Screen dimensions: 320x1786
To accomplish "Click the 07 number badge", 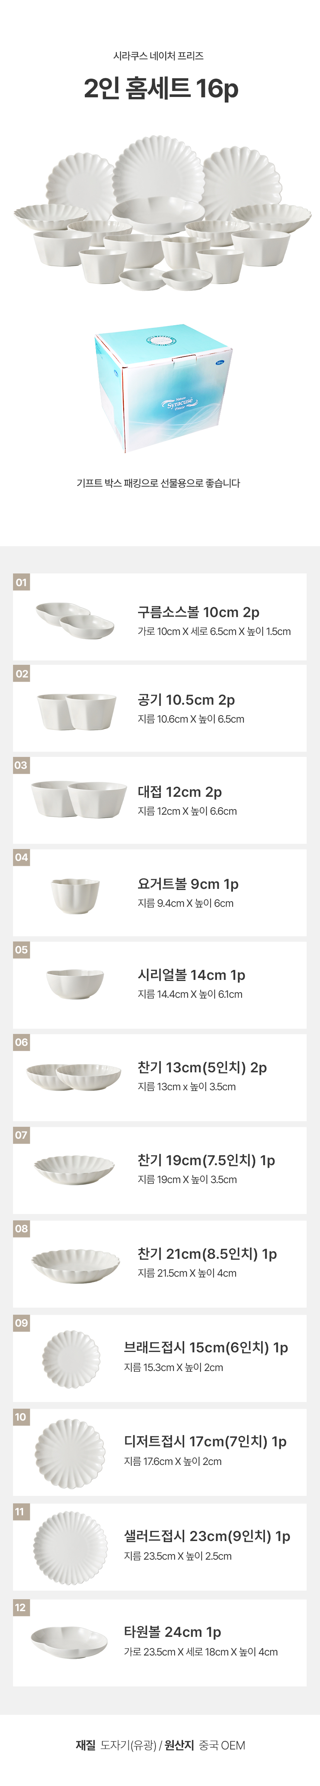I will pyautogui.click(x=22, y=1135).
